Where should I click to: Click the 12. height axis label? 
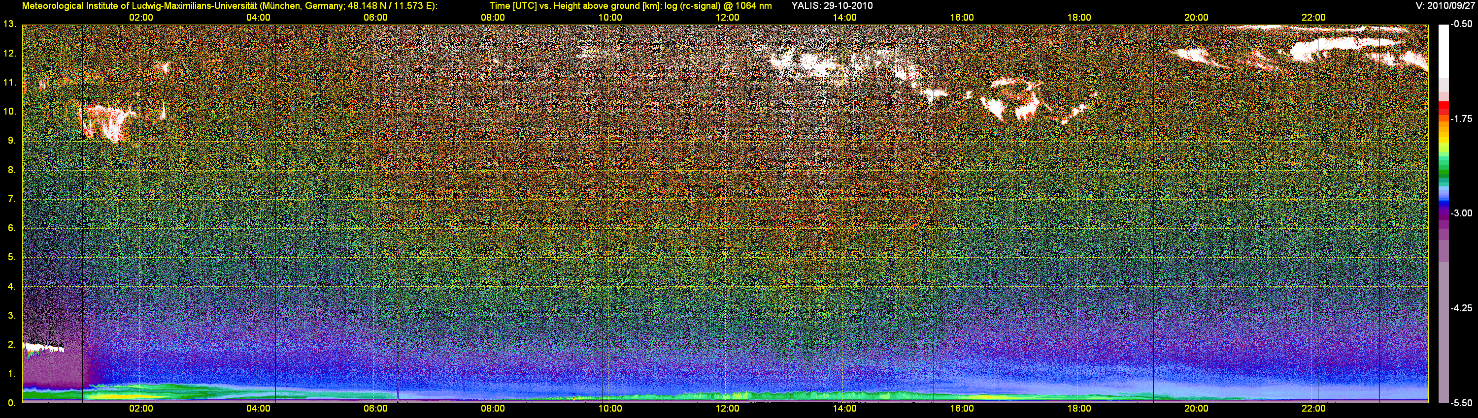[x=9, y=54]
